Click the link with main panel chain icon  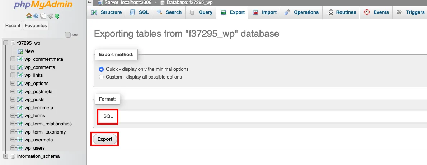75,35
